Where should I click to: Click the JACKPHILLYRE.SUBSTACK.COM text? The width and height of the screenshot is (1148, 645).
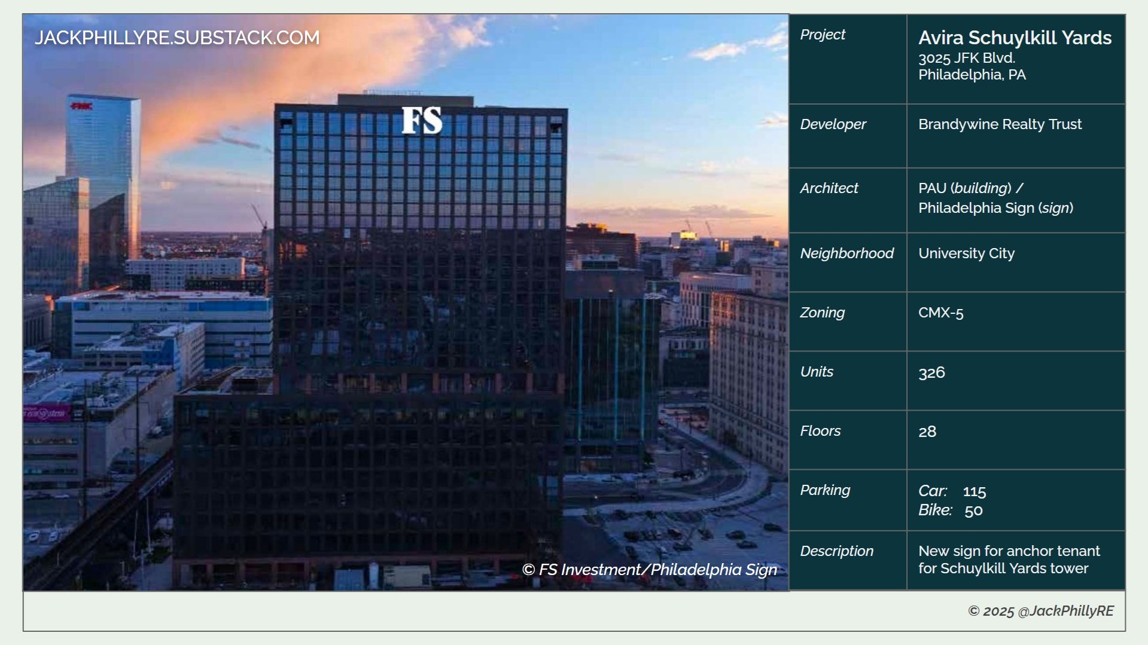click(x=177, y=38)
